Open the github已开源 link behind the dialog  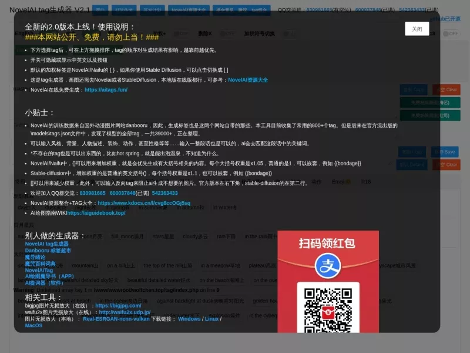coord(445,19)
